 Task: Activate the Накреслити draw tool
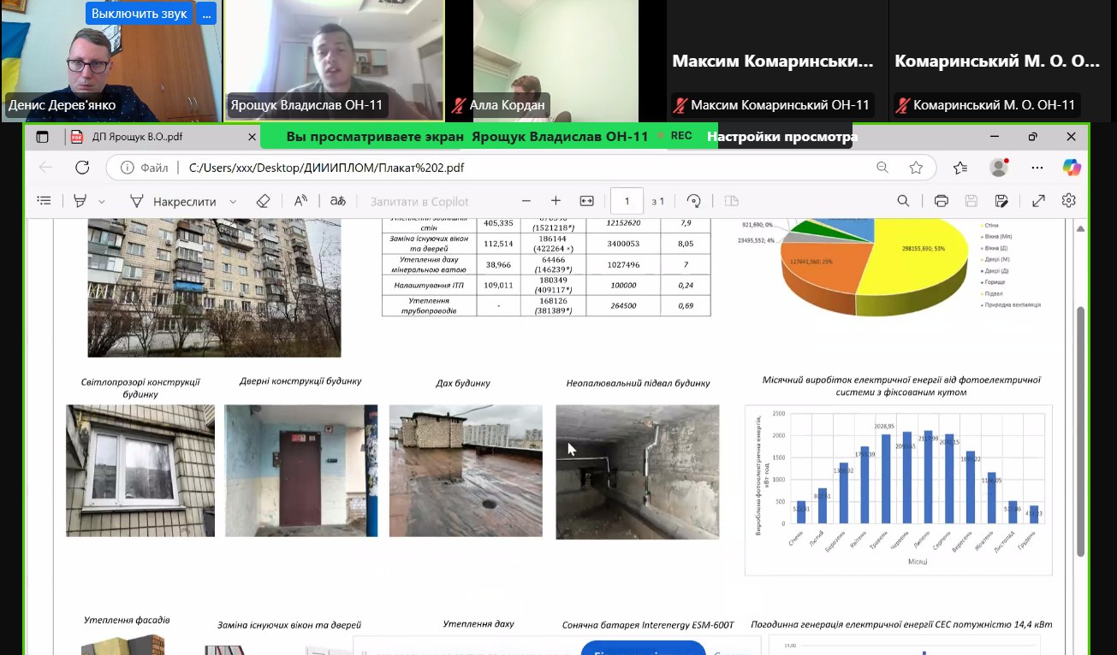[173, 202]
